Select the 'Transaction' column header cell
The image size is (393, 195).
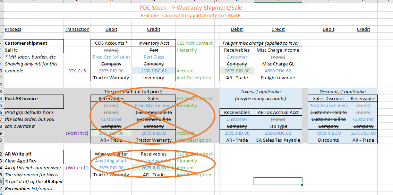pos(77,29)
